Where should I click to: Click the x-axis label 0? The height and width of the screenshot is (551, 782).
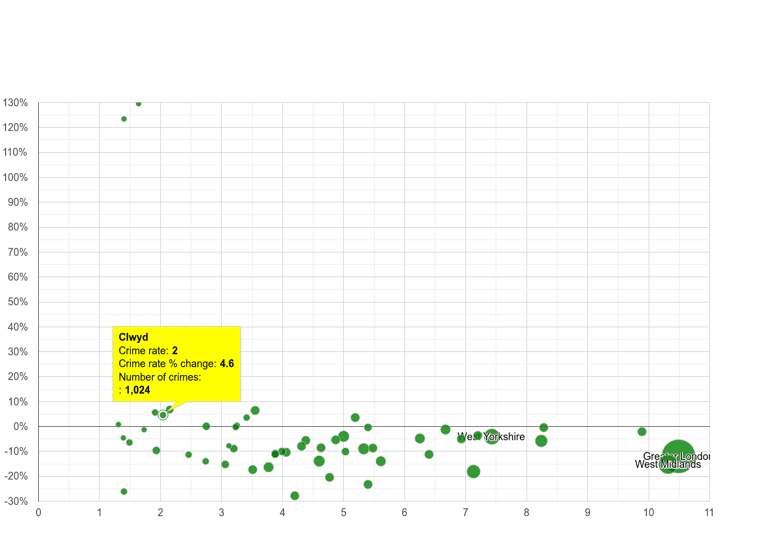38,512
